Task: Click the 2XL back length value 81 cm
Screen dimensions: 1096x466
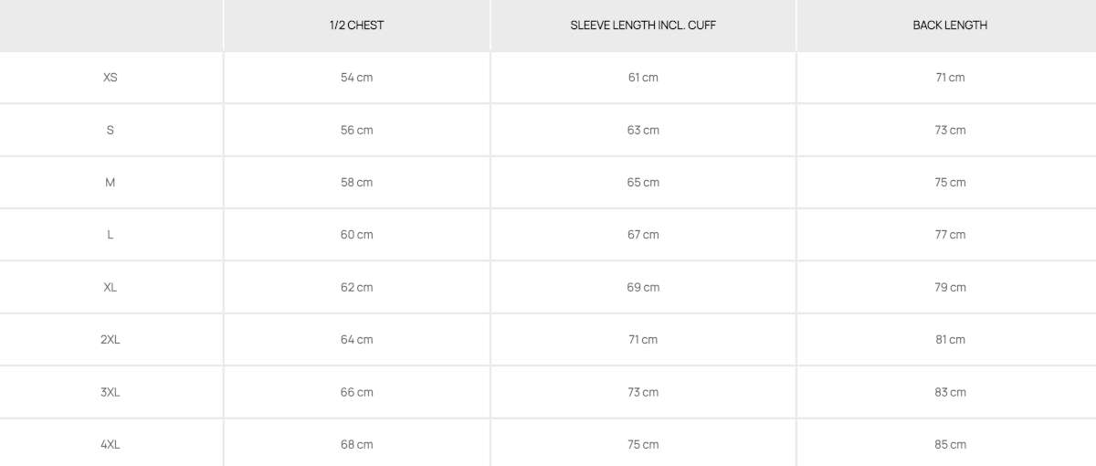Action: [x=950, y=340]
